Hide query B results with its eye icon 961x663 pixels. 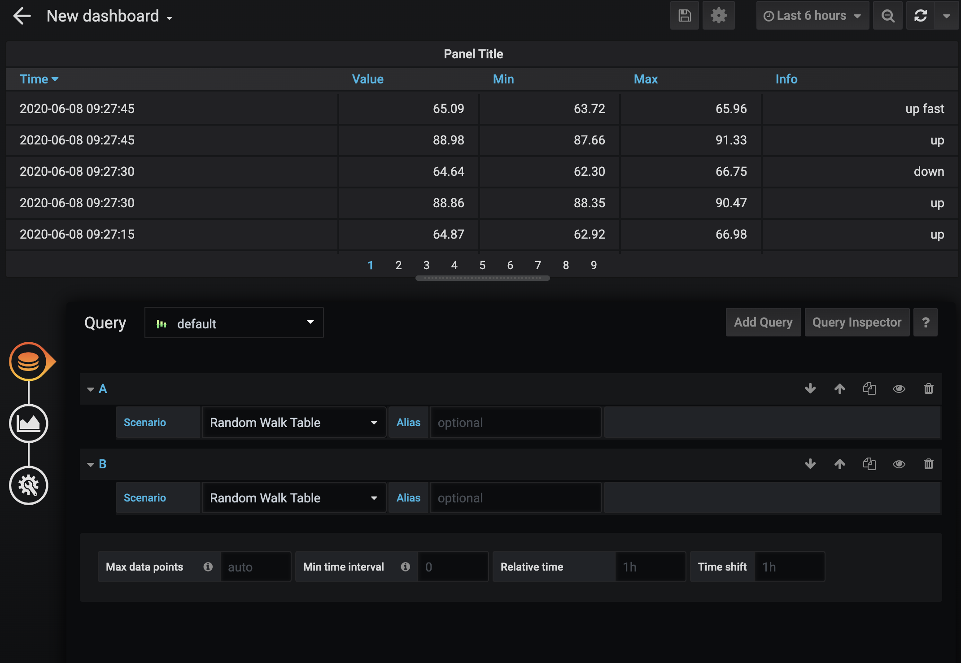899,464
